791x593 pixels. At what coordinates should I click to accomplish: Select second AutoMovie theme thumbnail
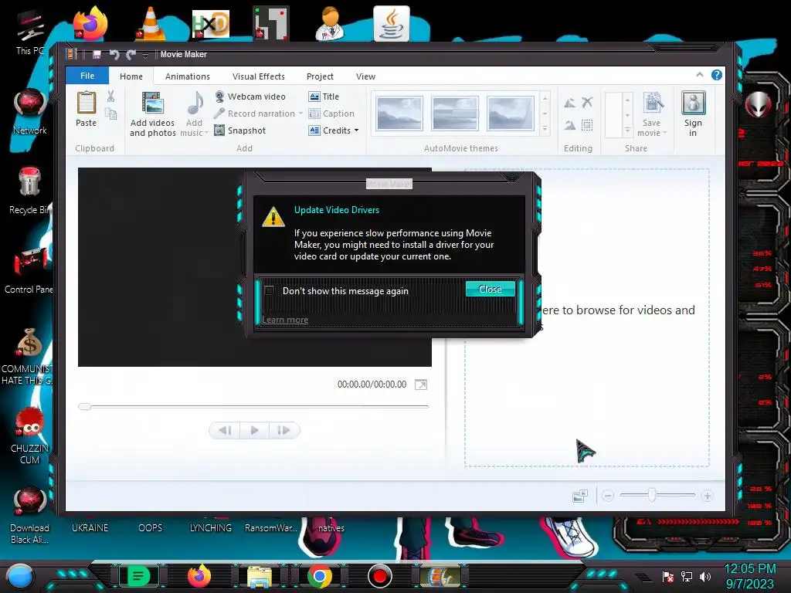454,114
